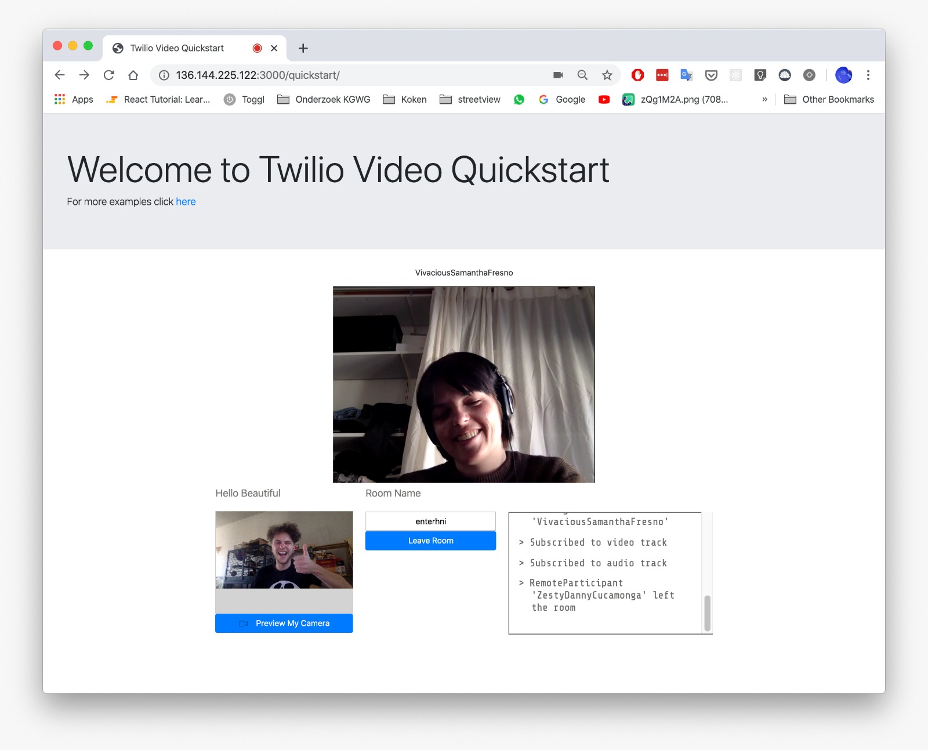Open the Other Bookmarks folder

coord(829,99)
